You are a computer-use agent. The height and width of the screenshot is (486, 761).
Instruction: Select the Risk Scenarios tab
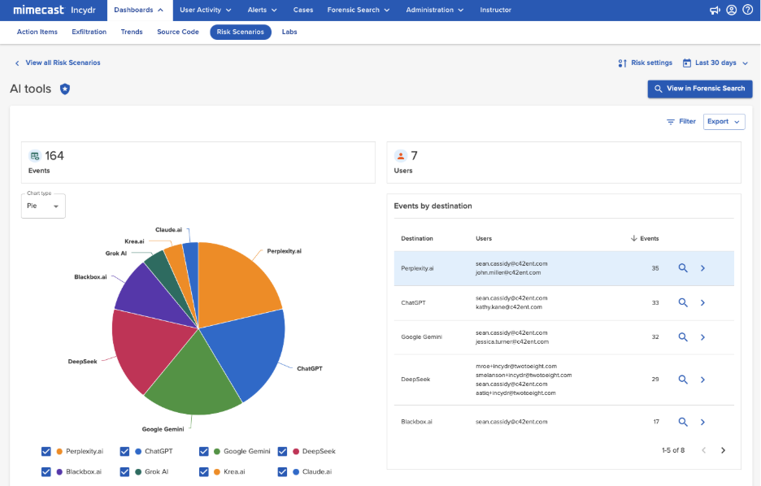pyautogui.click(x=240, y=32)
